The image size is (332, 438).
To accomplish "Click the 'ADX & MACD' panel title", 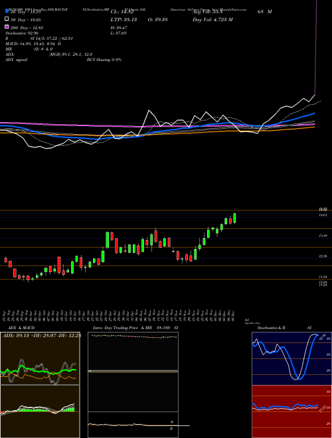I will (x=21, y=328).
